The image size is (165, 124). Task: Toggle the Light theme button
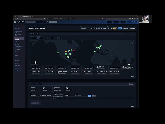(135, 22)
